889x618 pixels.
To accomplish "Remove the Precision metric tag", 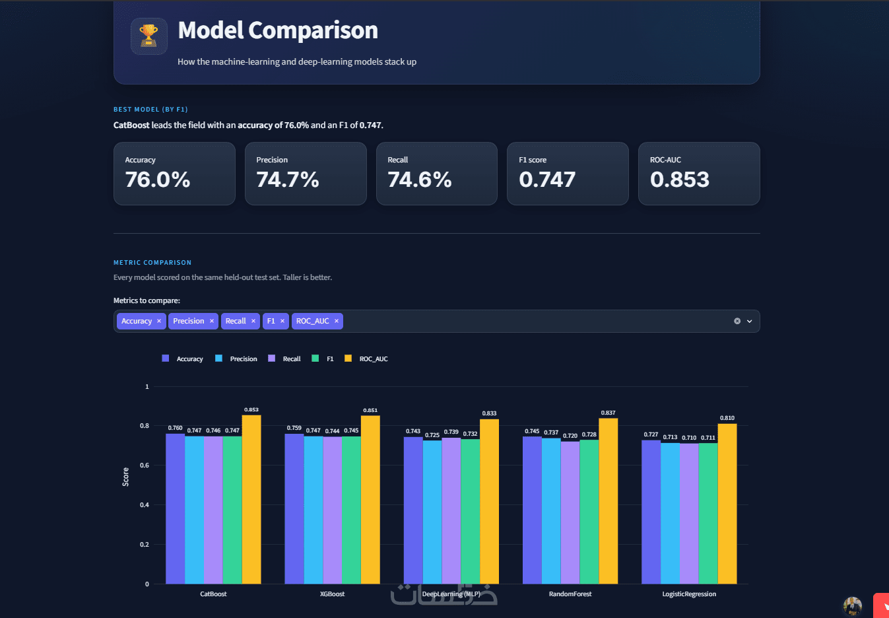I will coord(212,321).
